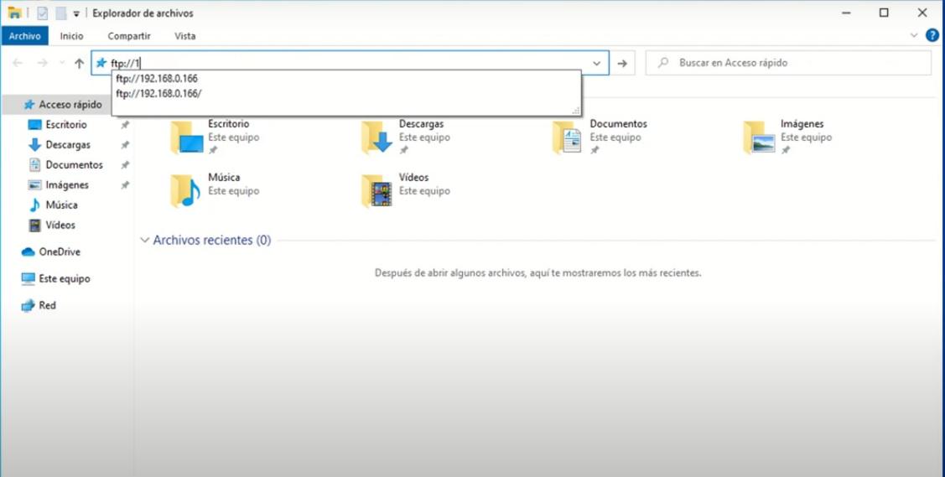The height and width of the screenshot is (477, 945).
Task: Open recent locations dropdown arrow
Action: pos(61,63)
